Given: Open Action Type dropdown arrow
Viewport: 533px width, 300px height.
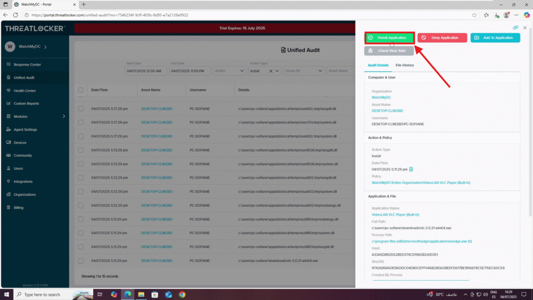Looking at the screenshot, I should [277, 71].
